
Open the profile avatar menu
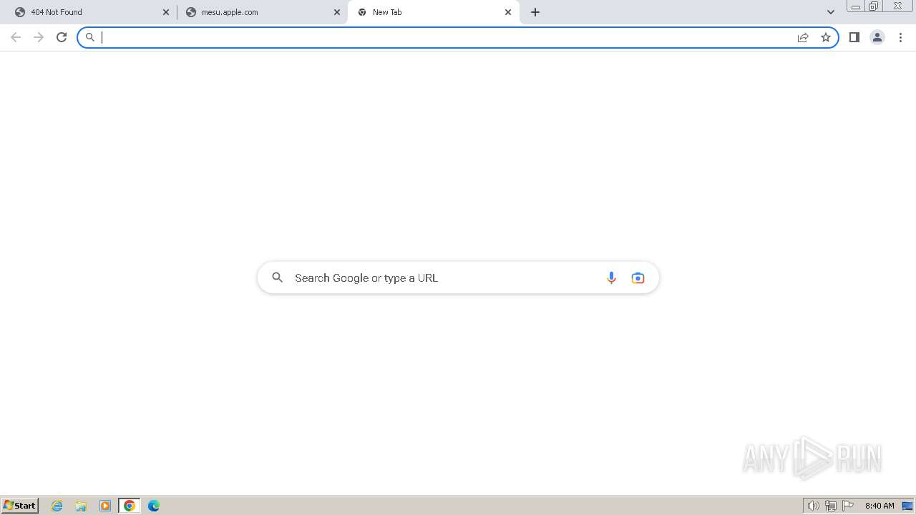877,37
